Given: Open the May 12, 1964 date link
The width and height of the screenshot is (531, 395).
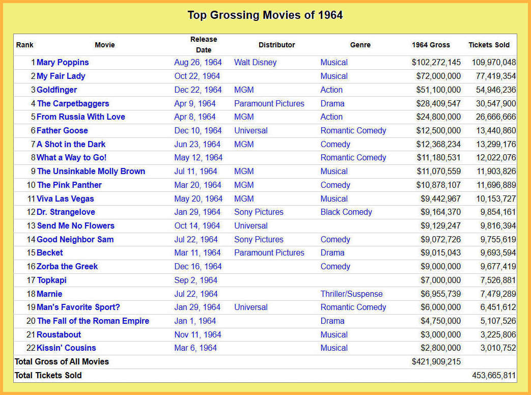Looking at the screenshot, I should tap(199, 157).
